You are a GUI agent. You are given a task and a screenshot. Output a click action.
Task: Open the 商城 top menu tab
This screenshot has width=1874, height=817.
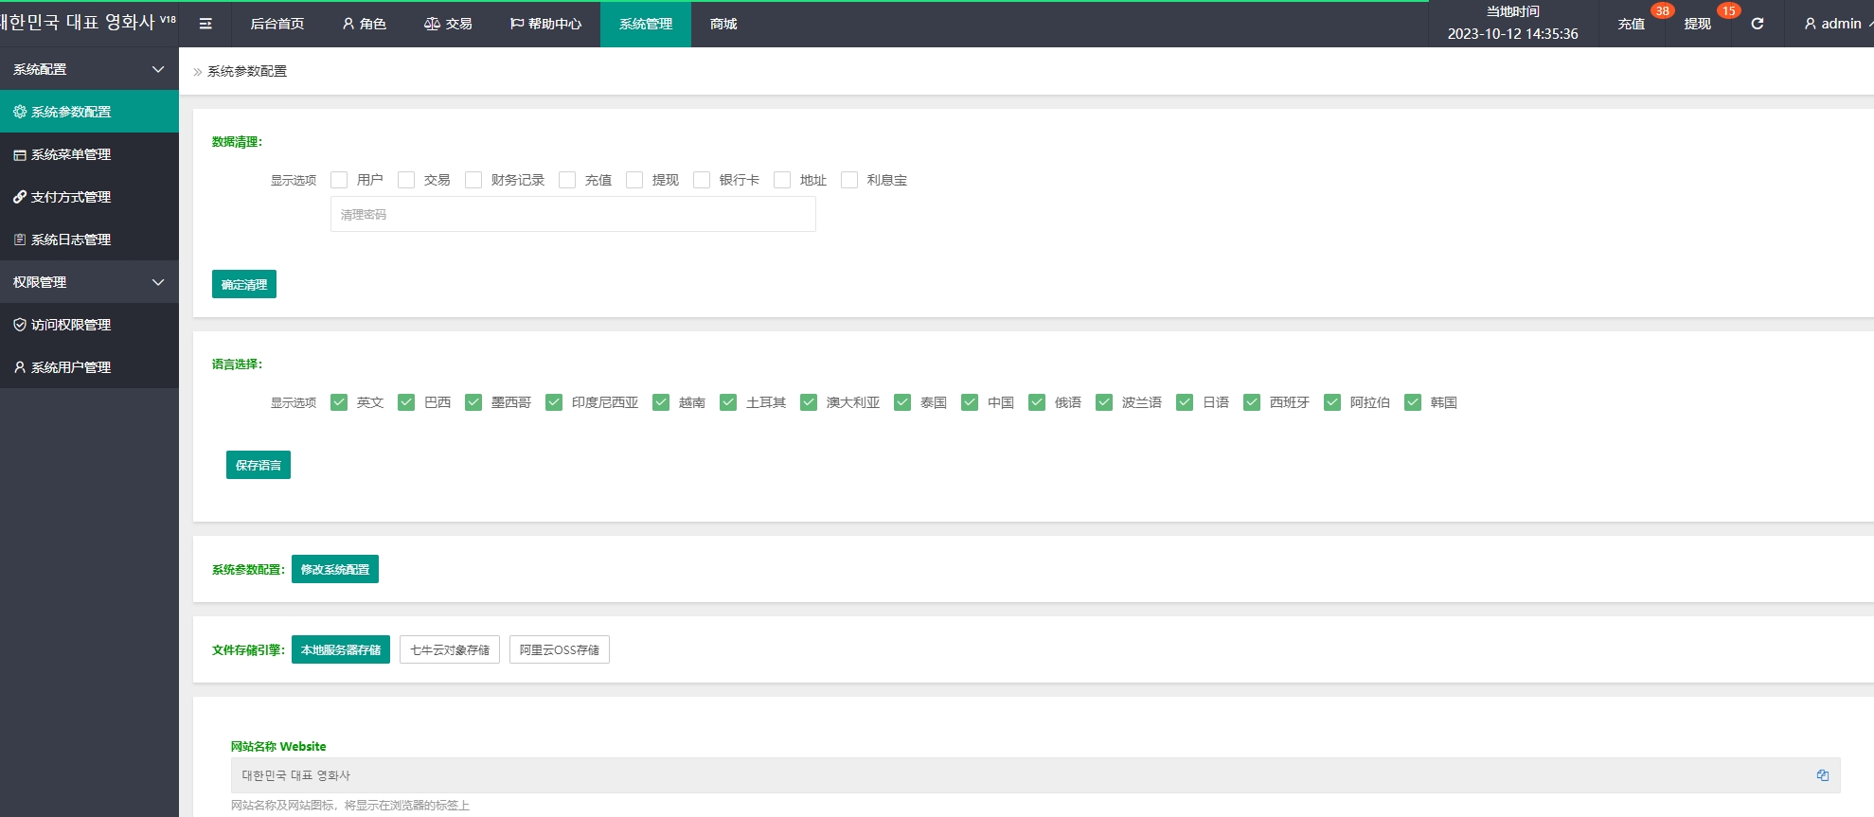pos(723,24)
